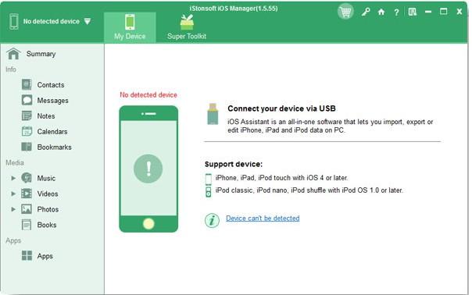Image resolution: width=472 pixels, height=295 pixels.
Task: Expand the Music tree node
Action: pyautogui.click(x=13, y=178)
